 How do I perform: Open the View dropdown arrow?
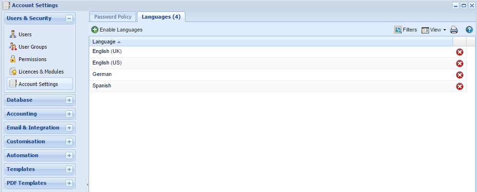pos(444,30)
